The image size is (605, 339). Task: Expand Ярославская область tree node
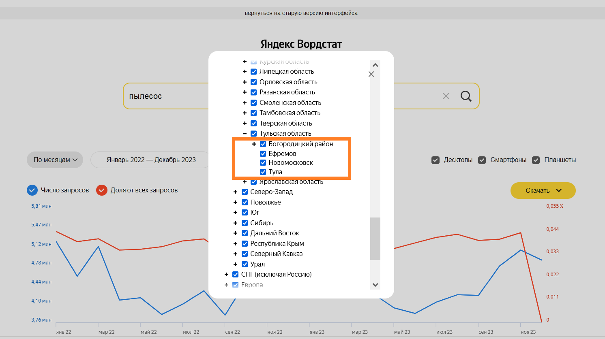245,182
